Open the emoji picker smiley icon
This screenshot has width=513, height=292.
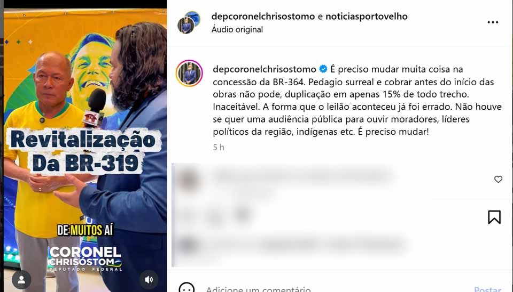pyautogui.click(x=186, y=288)
